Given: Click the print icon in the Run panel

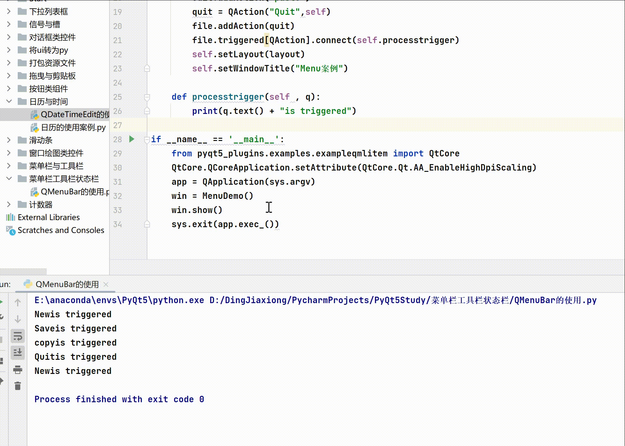Looking at the screenshot, I should pos(18,370).
